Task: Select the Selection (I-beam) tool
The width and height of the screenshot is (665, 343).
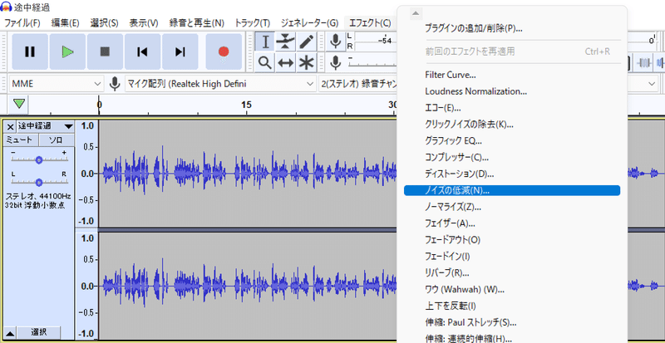Action: pyautogui.click(x=265, y=42)
